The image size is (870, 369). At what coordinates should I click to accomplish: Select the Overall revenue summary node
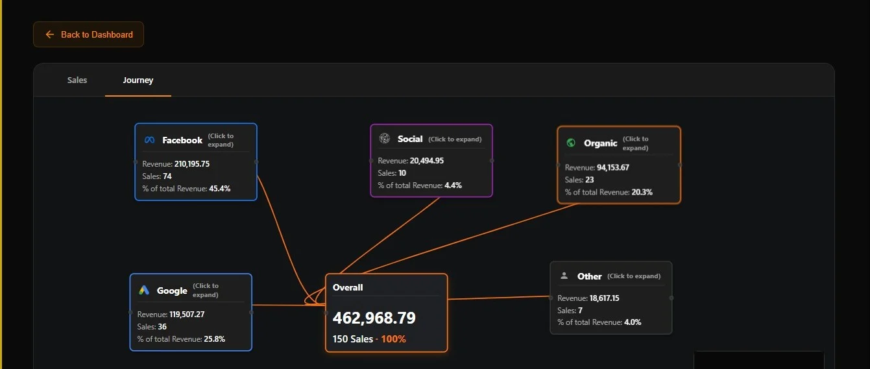click(387, 313)
